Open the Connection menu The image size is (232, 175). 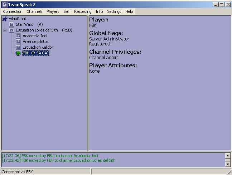13,11
